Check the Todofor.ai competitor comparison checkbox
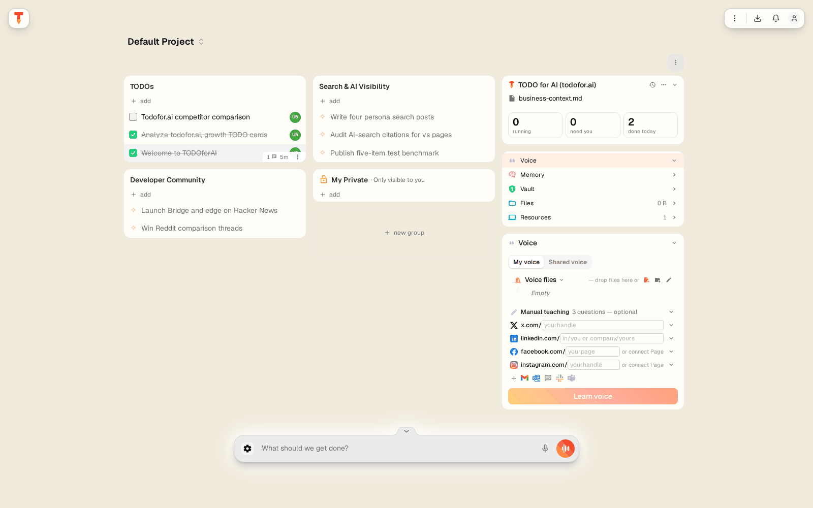The image size is (813, 508). [133, 117]
